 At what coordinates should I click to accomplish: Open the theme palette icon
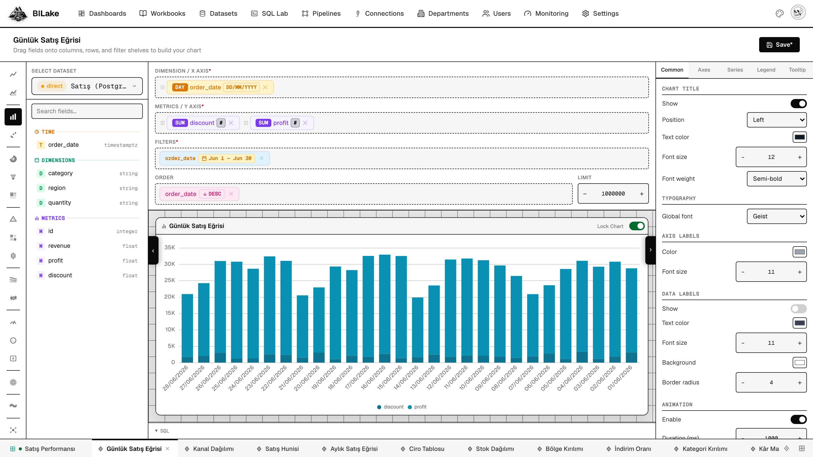pos(779,13)
